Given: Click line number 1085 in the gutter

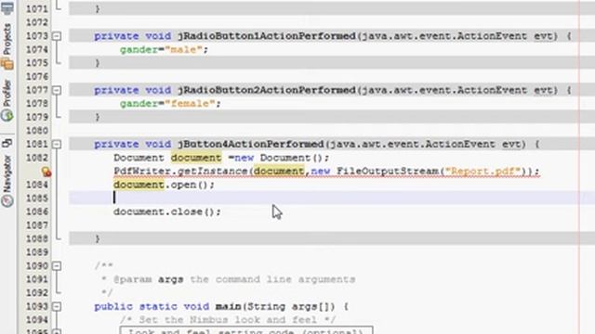Looking at the screenshot, I should pos(37,198).
